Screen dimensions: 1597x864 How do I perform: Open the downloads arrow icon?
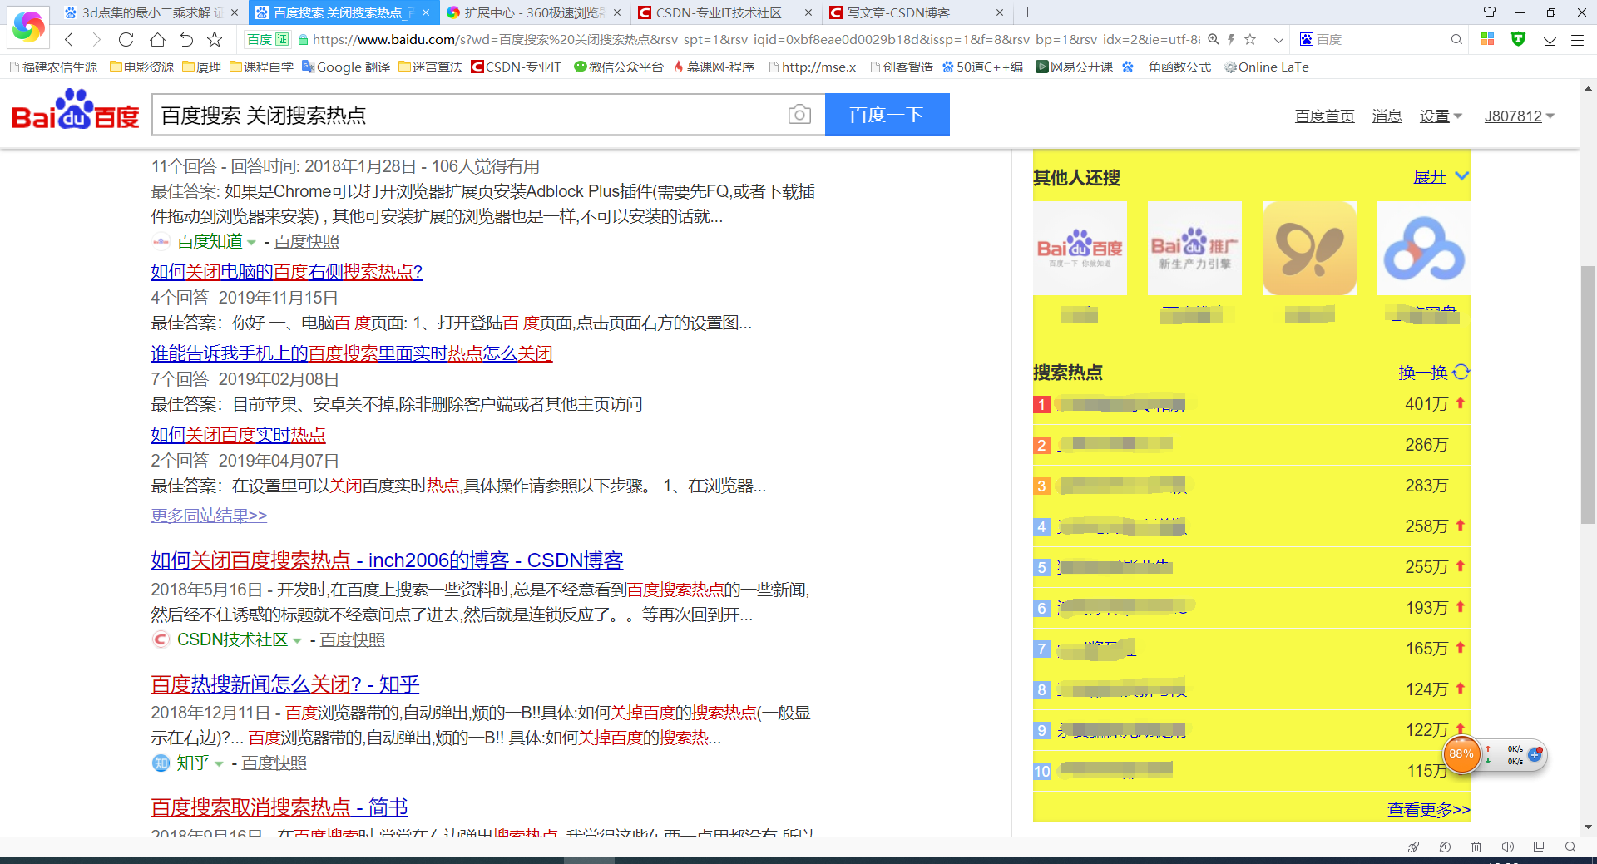point(1550,39)
